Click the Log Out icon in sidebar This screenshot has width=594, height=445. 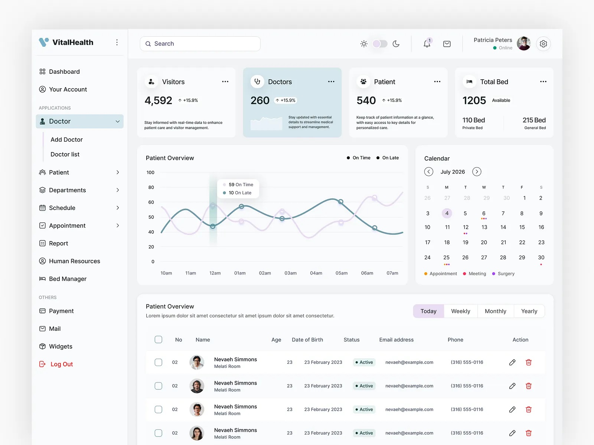[x=42, y=364]
